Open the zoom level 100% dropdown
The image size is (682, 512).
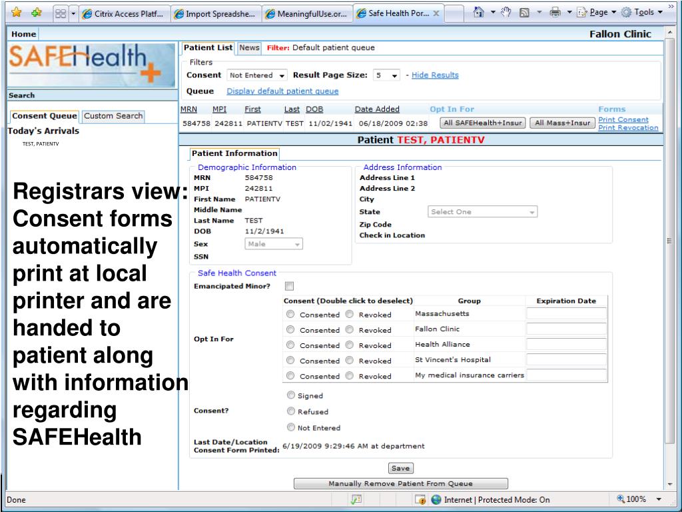tap(659, 499)
